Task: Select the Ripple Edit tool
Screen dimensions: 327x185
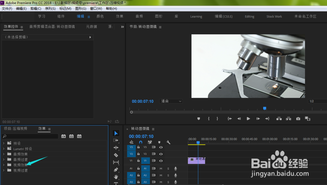Action: coord(116,148)
